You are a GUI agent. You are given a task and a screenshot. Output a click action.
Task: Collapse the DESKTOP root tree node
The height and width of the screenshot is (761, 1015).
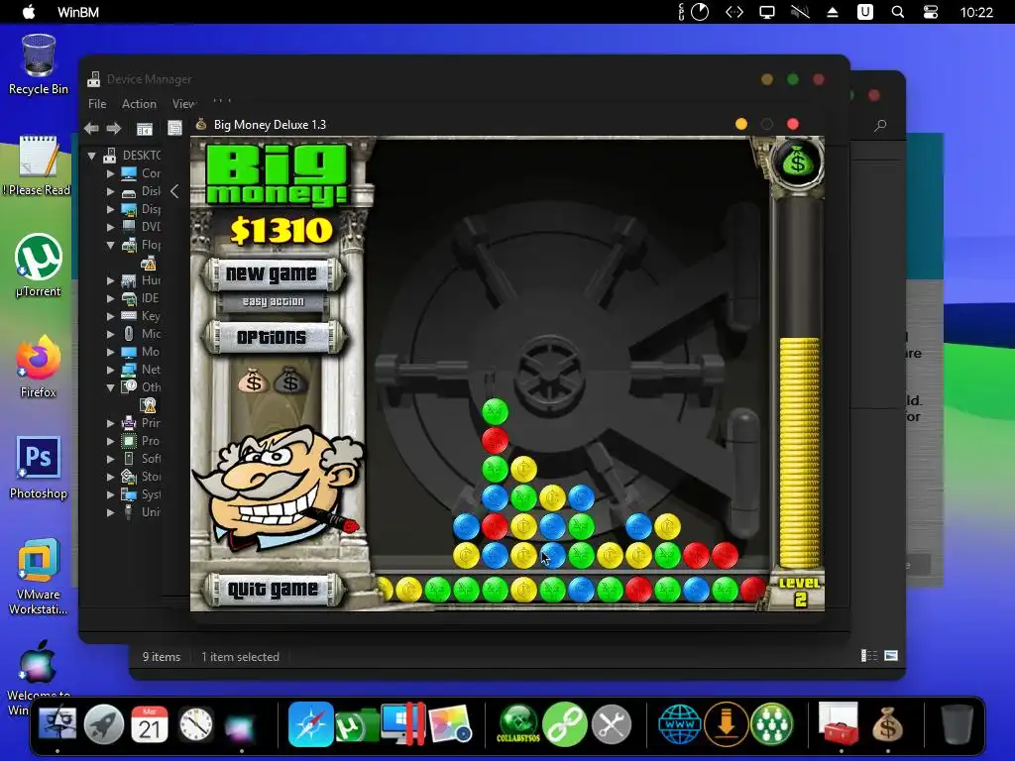92,156
